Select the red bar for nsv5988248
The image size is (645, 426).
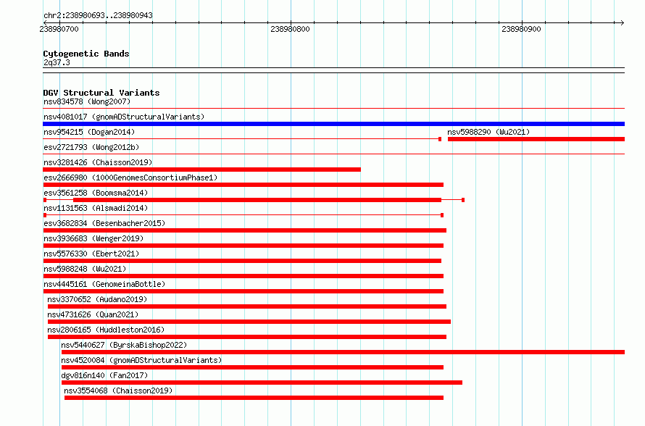click(x=243, y=276)
